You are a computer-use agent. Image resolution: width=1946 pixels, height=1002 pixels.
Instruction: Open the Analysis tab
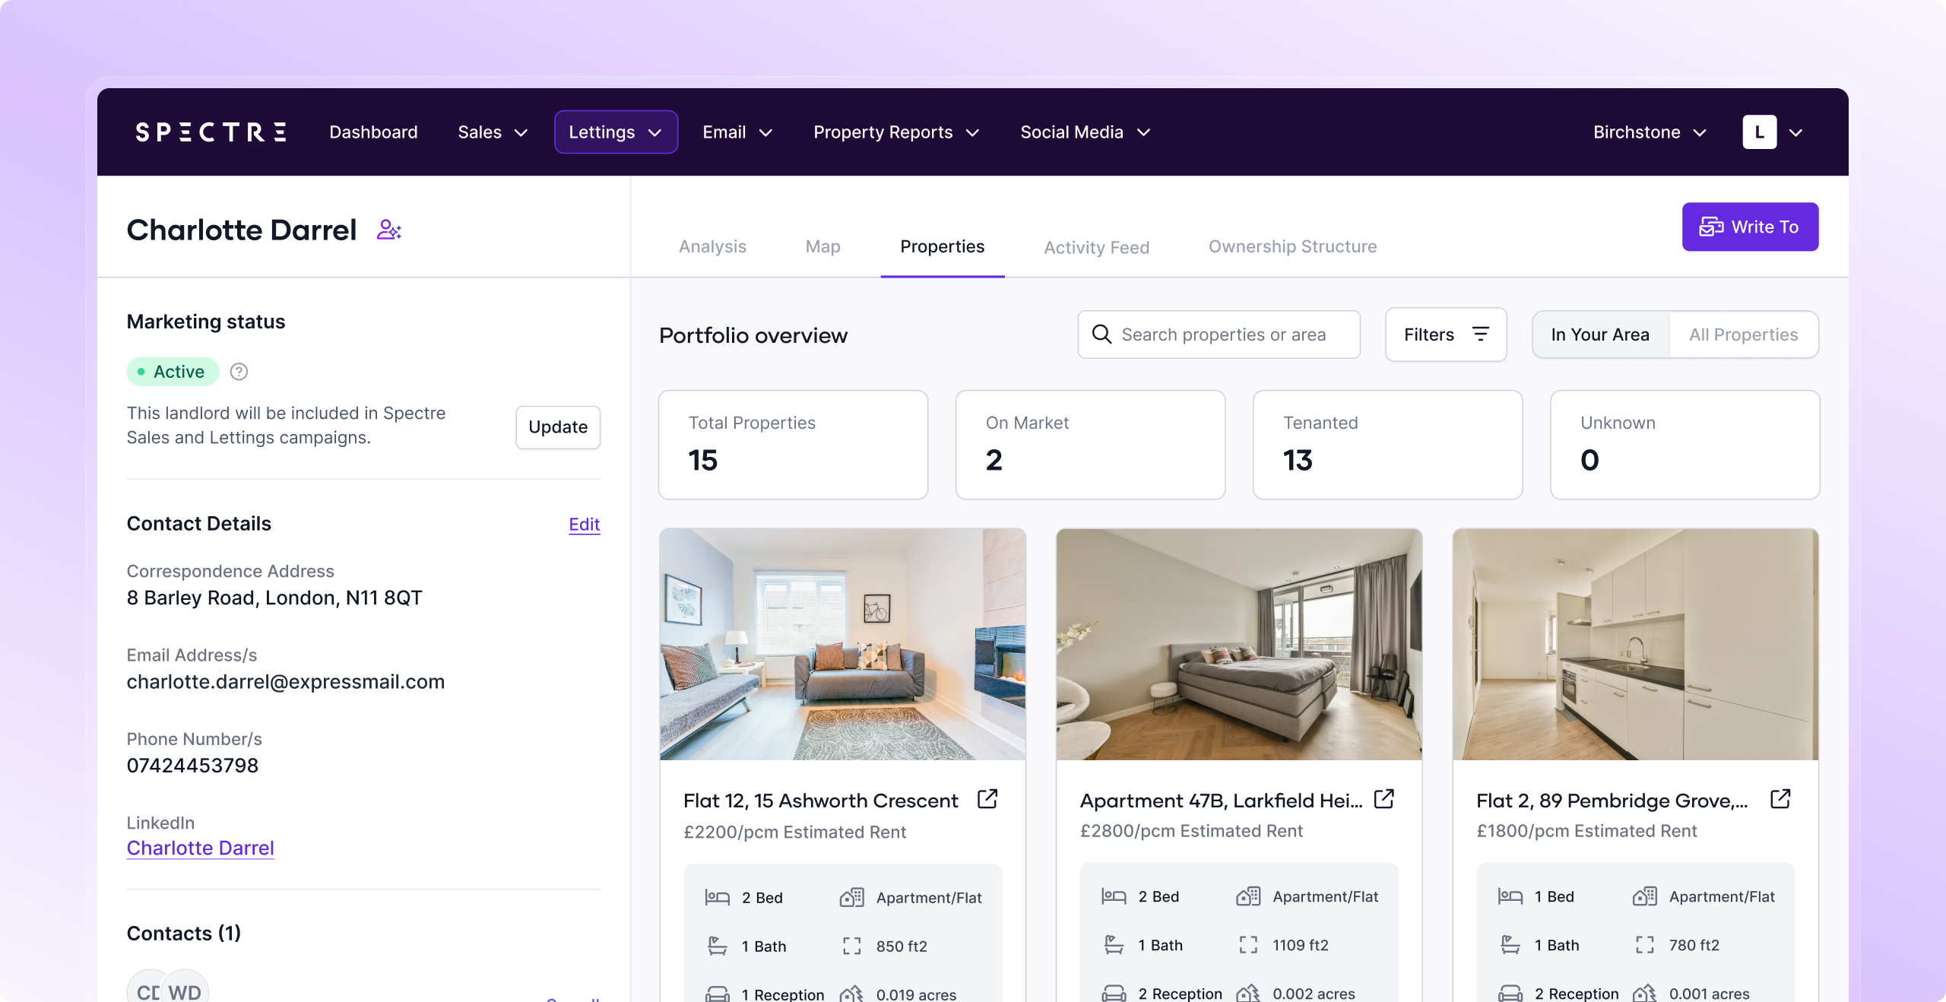pyautogui.click(x=712, y=246)
